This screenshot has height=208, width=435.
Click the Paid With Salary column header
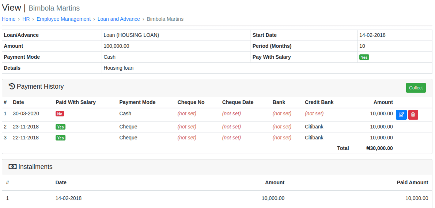coord(76,102)
